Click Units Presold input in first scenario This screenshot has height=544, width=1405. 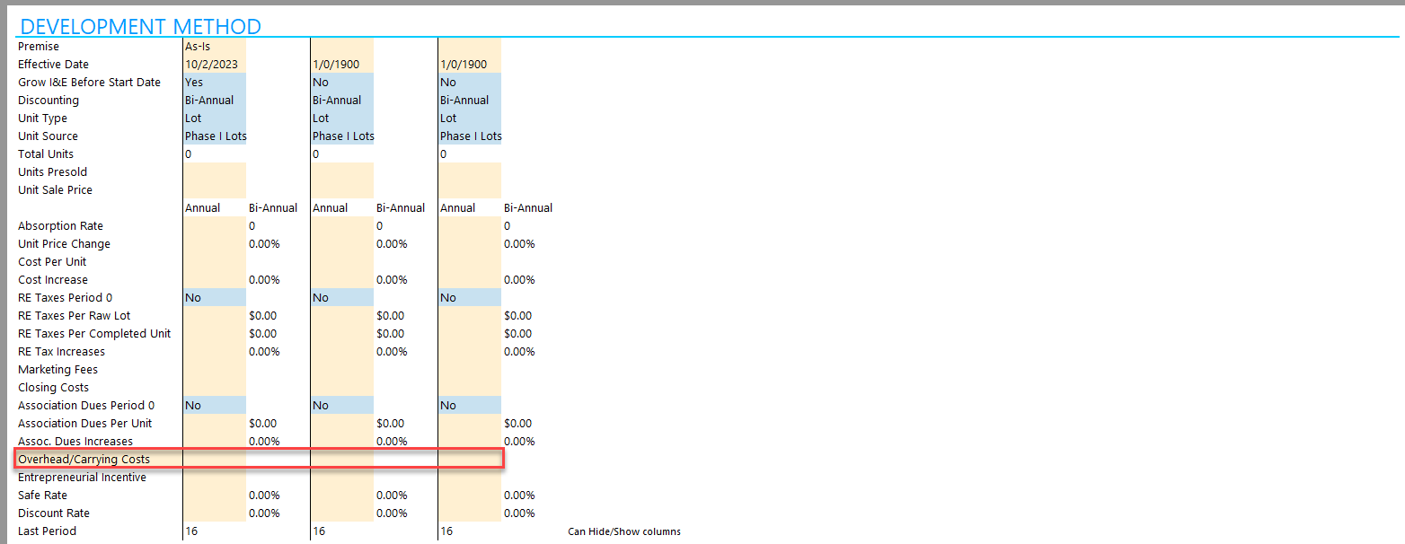click(x=214, y=171)
